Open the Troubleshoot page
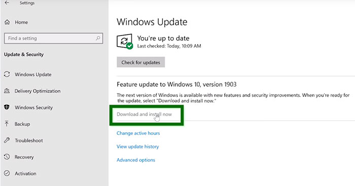Viewport: 355px width, 186px height. [x=29, y=140]
